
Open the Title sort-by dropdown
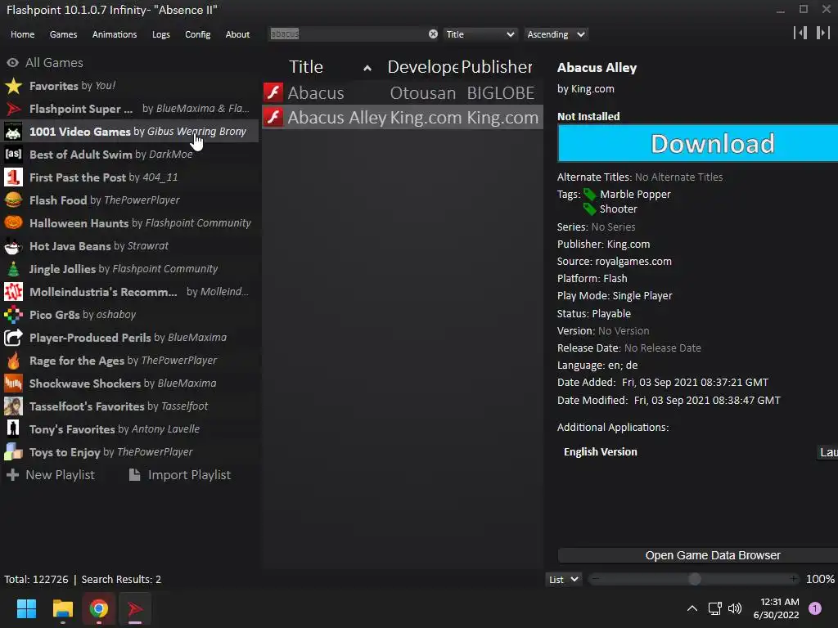point(480,34)
